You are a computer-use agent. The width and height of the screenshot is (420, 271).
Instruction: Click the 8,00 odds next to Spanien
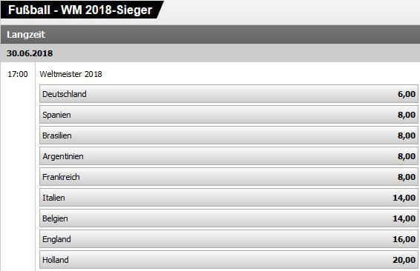click(407, 115)
